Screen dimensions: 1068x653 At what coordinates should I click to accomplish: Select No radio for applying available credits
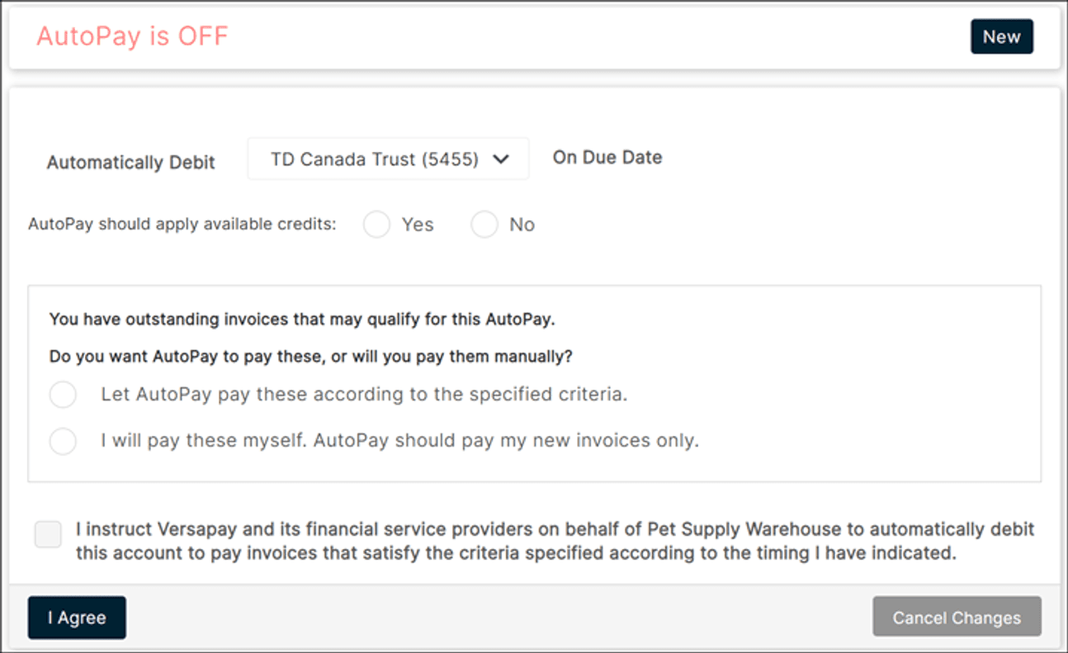(484, 225)
